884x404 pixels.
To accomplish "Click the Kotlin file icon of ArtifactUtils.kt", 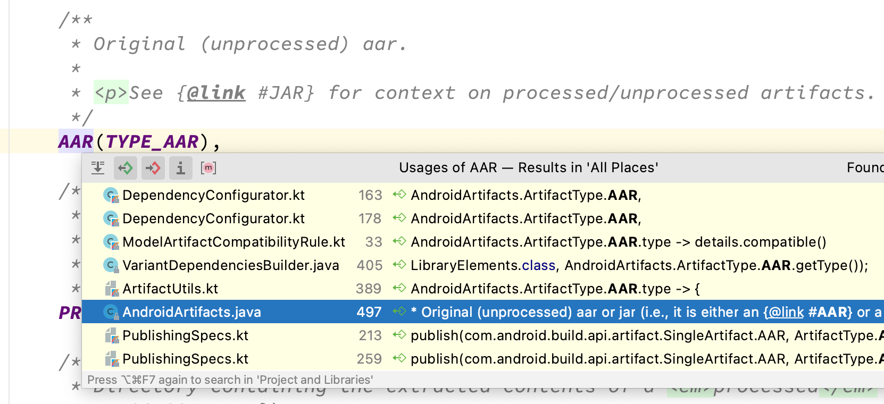I will pyautogui.click(x=111, y=289).
